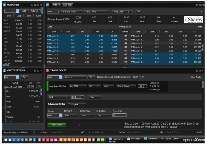Click the gray bell icon in bottom toolbar
The image size is (207, 144).
93,140
